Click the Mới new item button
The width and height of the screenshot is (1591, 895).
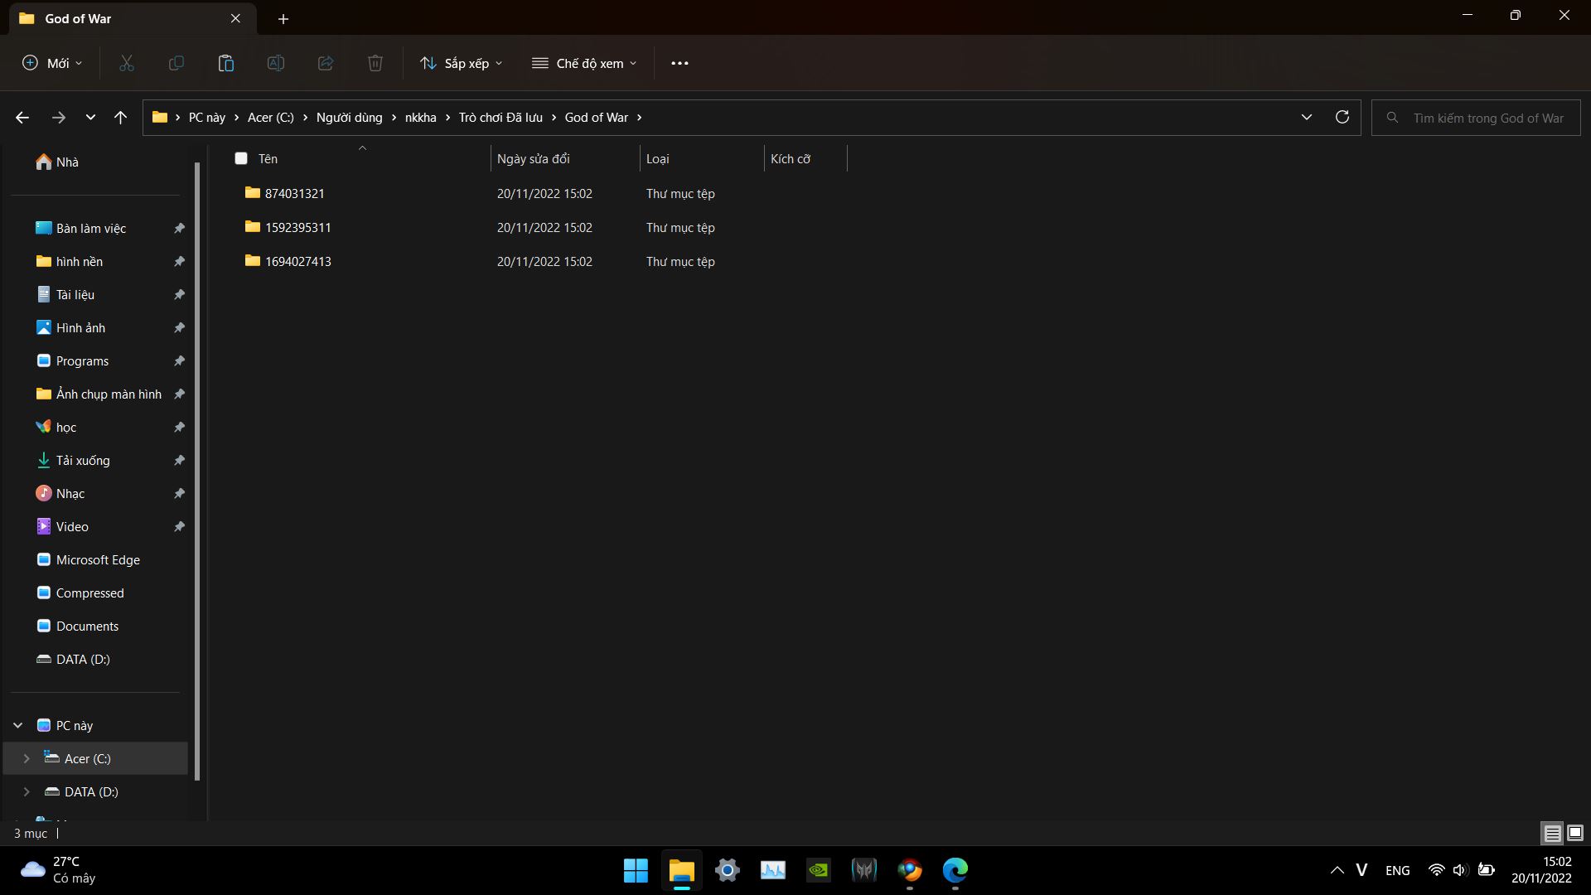point(52,63)
